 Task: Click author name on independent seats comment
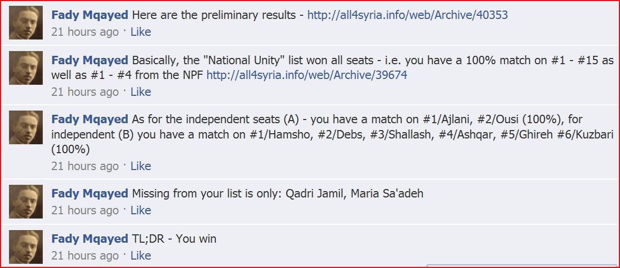(x=90, y=120)
